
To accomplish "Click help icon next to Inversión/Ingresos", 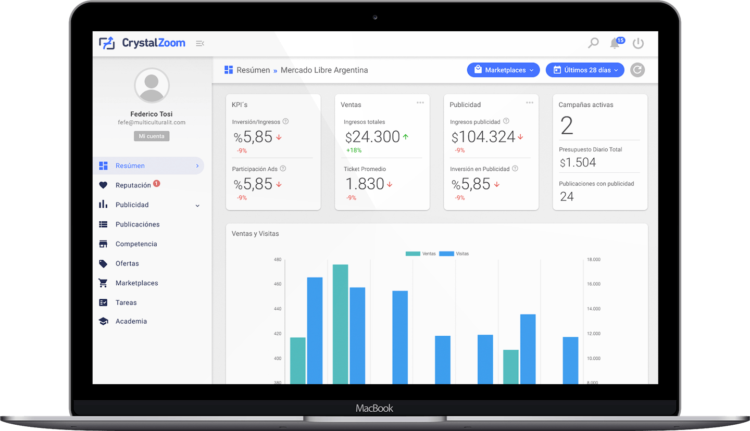I will [285, 122].
